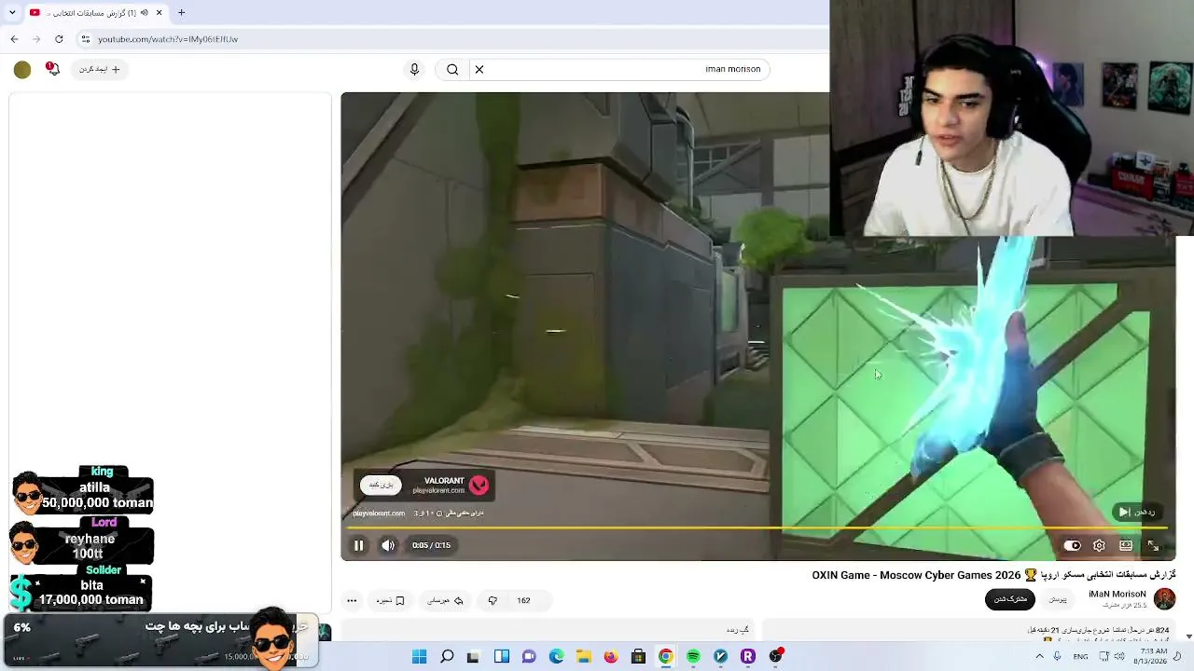Open the purple chat app on taskbar
1194x671 pixels.
[529, 657]
